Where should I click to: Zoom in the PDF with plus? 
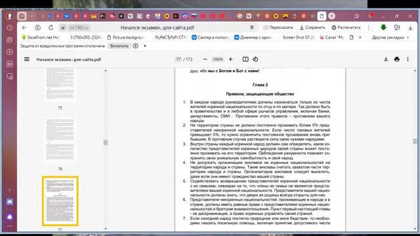pos(230,60)
